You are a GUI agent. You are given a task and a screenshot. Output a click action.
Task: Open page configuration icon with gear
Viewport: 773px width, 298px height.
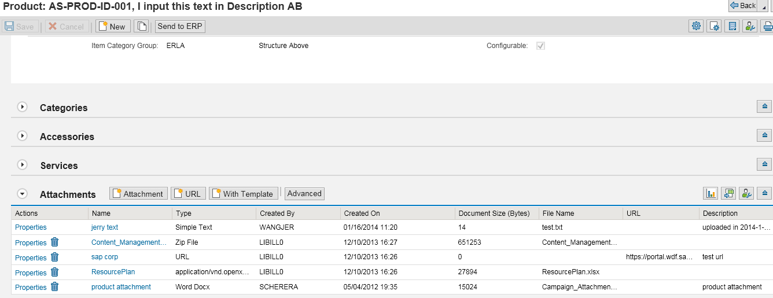pos(714,26)
